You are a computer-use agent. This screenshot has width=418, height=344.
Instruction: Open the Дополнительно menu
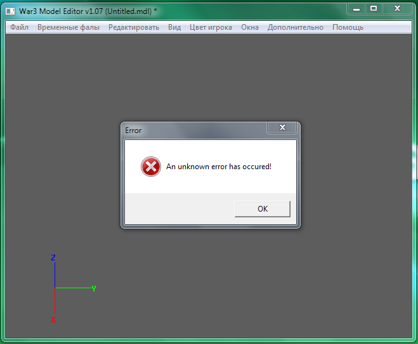pyautogui.click(x=296, y=27)
